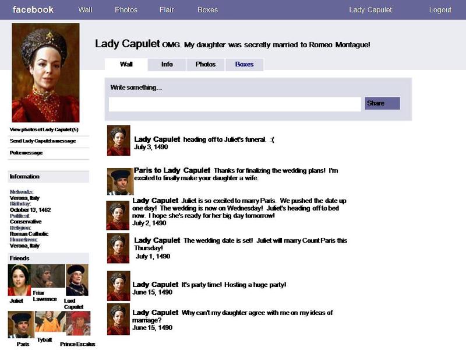Switch to the Info profile tab
Screen dimensions: 466x350
pos(167,65)
